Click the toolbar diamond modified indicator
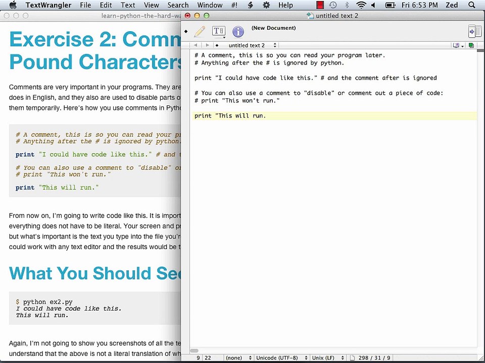Viewport: 485px width, 363px height. 186,31
